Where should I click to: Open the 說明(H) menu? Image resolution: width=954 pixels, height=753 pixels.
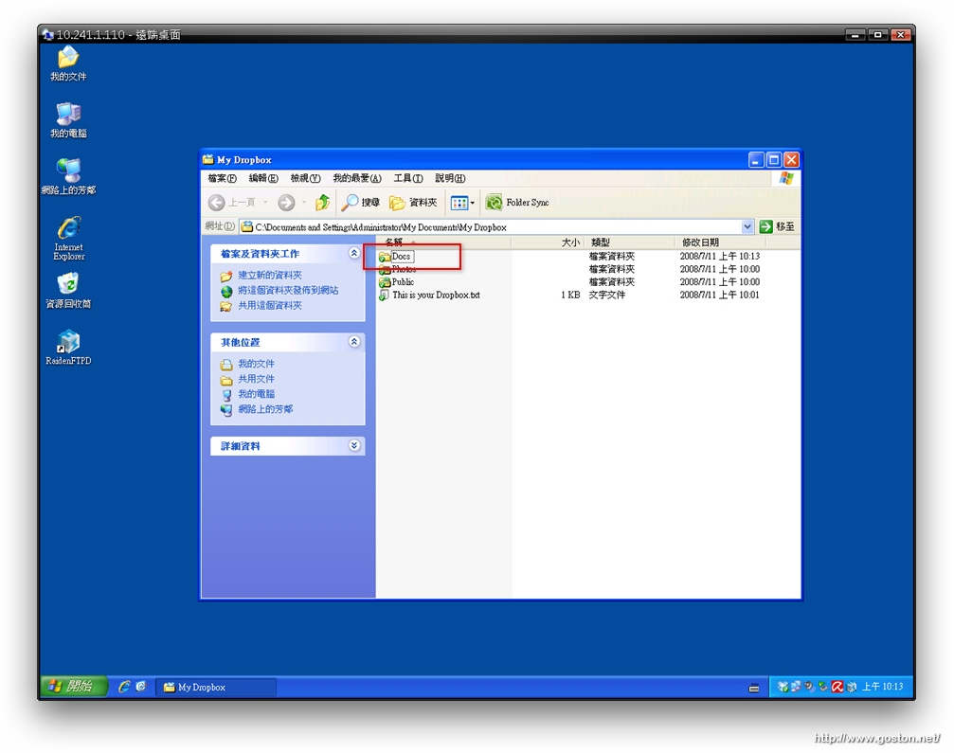pos(450,178)
